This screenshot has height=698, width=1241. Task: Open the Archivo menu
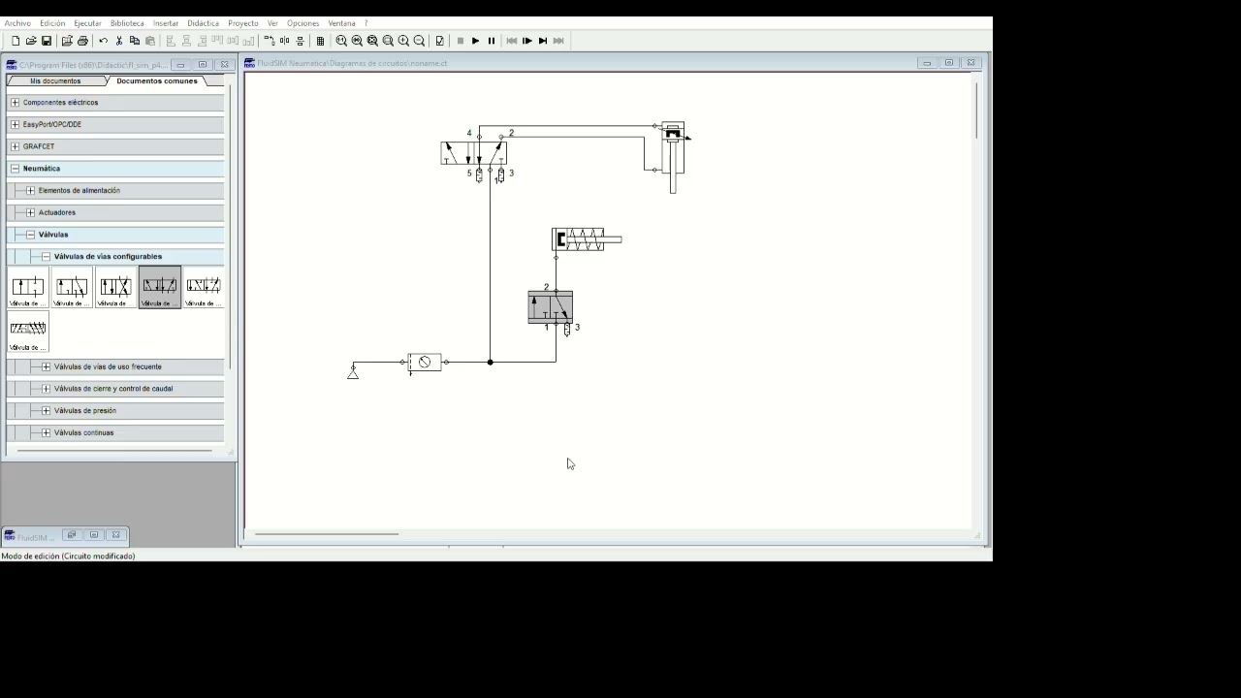pos(17,23)
